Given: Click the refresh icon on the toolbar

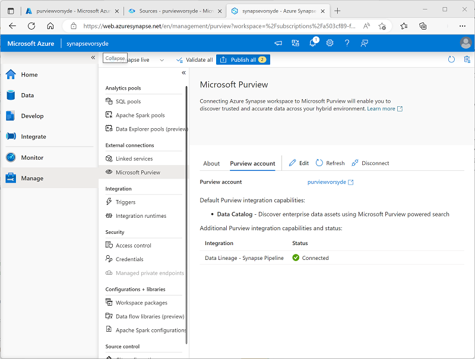Looking at the screenshot, I should [451, 59].
